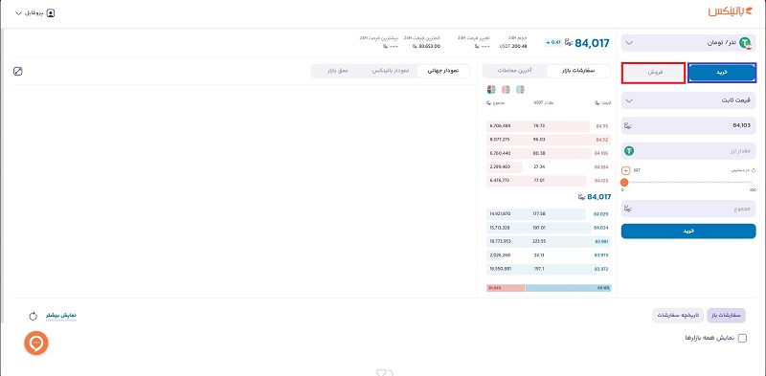Expand chart with the fullscreen icon

(18, 72)
